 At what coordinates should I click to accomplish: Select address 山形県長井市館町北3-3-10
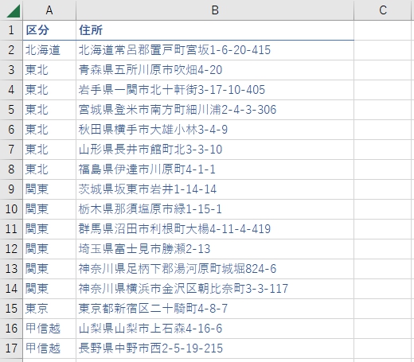[215, 150]
